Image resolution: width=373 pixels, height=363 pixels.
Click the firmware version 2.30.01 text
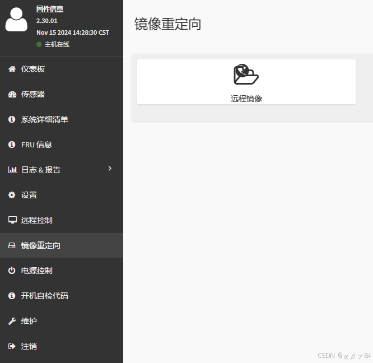[x=47, y=21]
